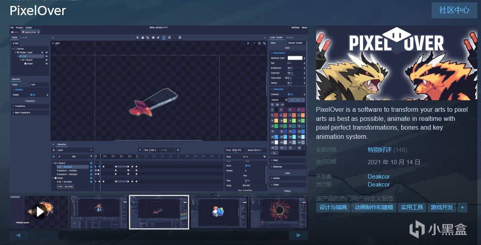
Task: Click the plus button below palette swatches
Action: [274, 153]
